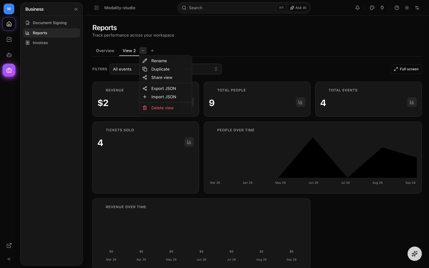Open chart icon on Total Events card

point(412,102)
